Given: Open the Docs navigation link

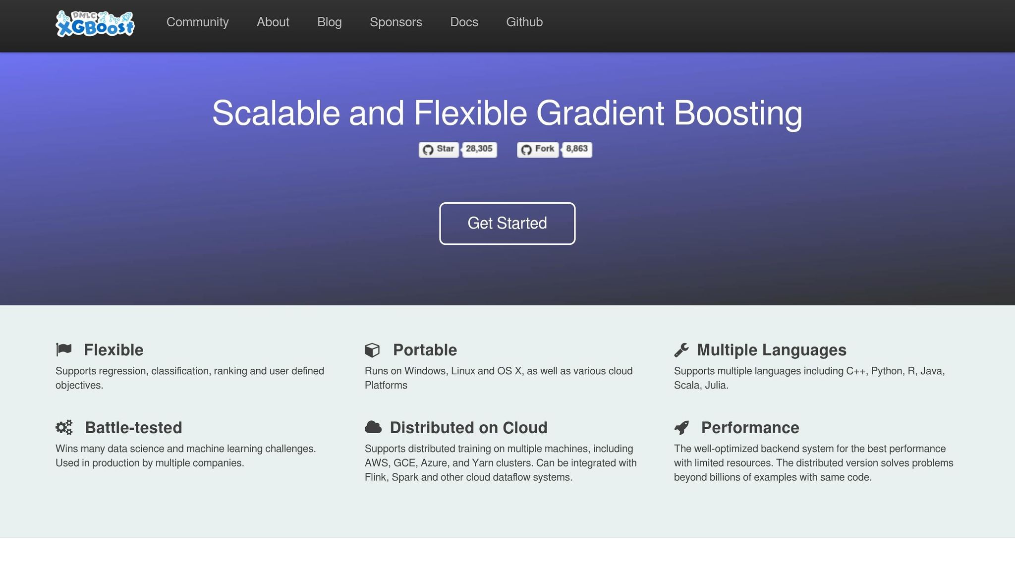Looking at the screenshot, I should point(464,22).
